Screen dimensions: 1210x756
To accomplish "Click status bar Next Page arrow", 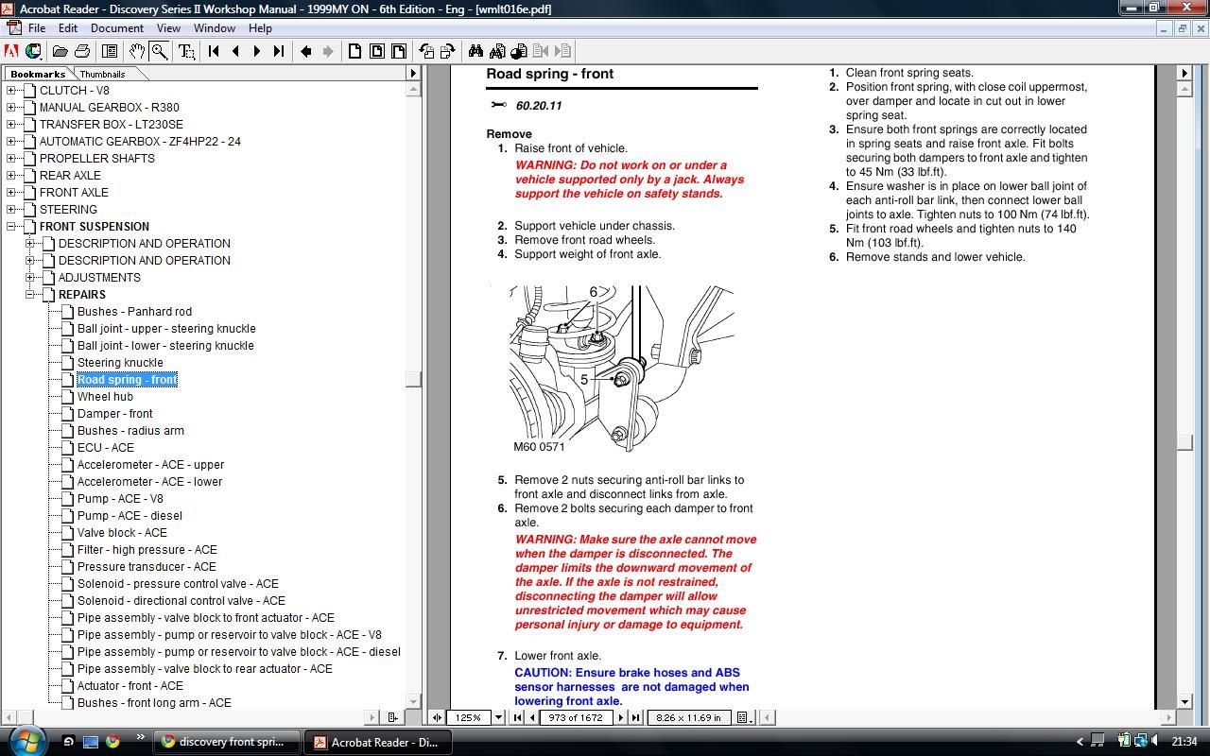I will tap(621, 717).
